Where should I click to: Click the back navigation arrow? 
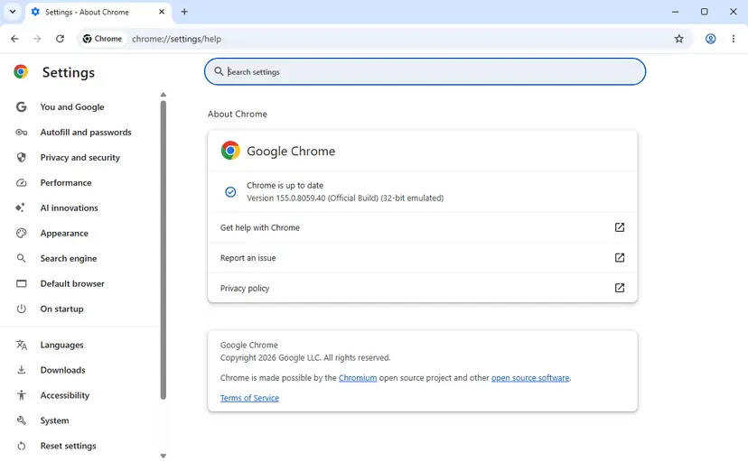[x=14, y=39]
